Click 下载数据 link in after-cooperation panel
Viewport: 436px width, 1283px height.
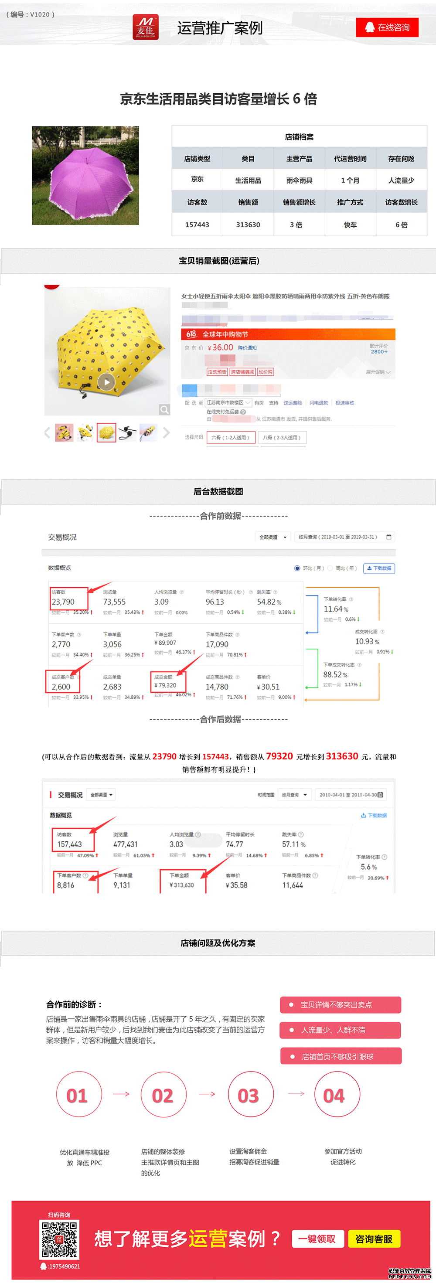[374, 815]
